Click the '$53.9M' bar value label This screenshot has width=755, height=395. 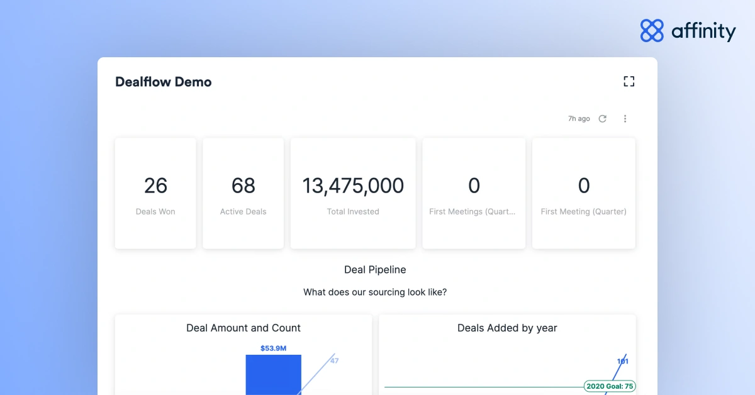coord(274,348)
